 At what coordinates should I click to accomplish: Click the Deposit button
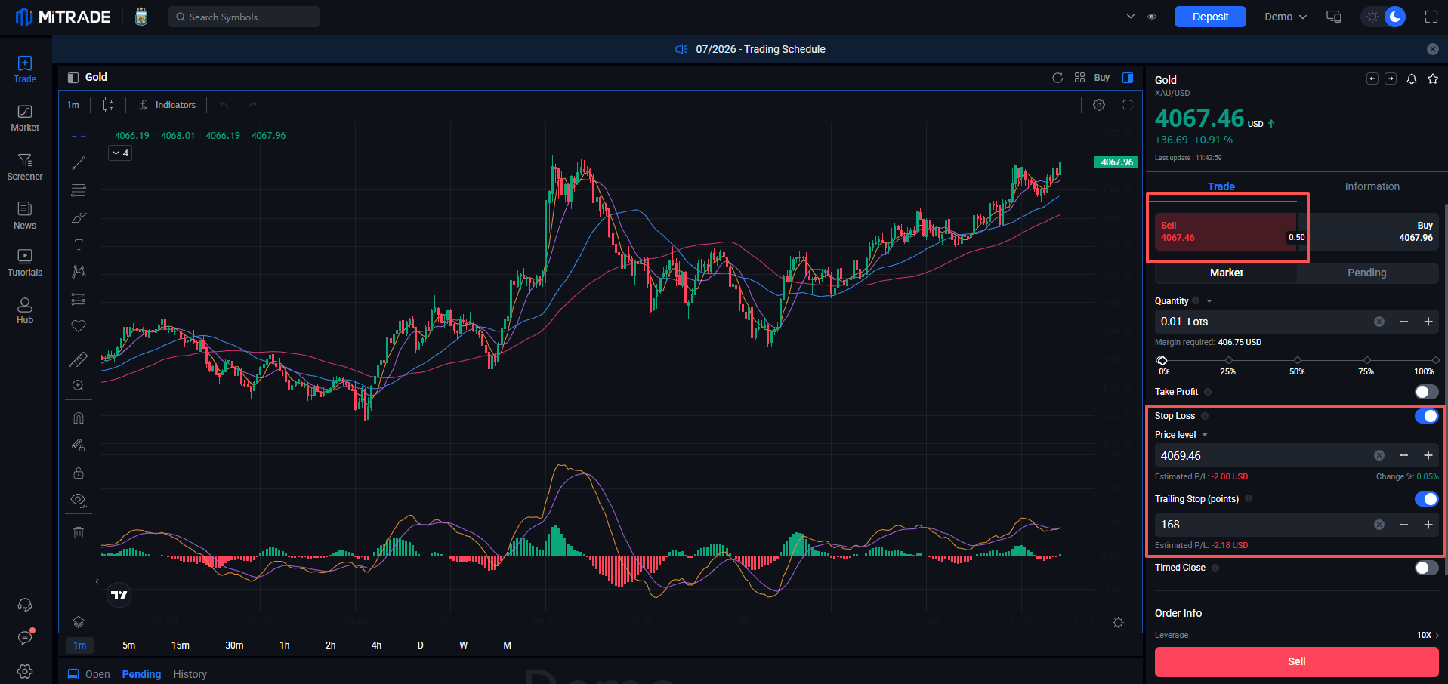[1210, 17]
